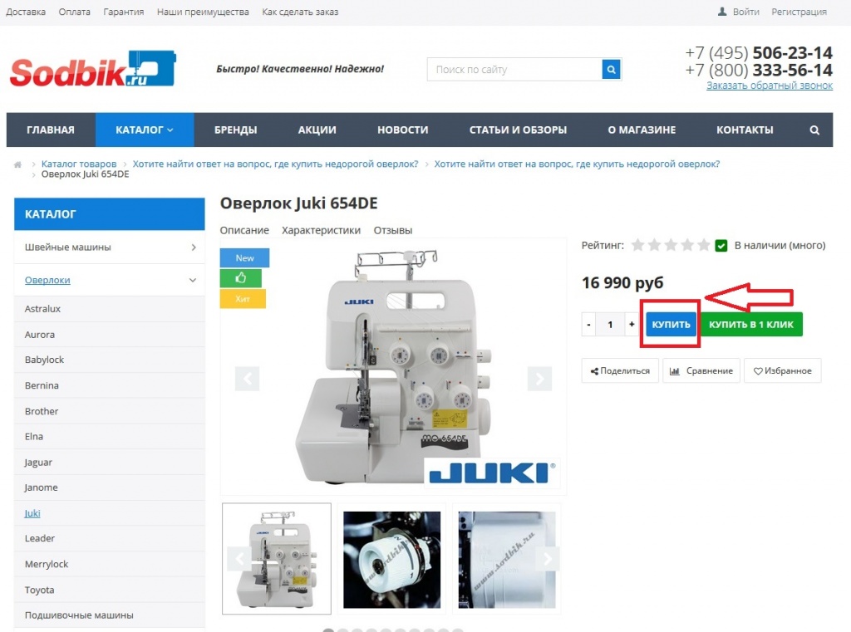The image size is (851, 632).
Task: Click the user icon beside Войти
Action: [x=722, y=12]
